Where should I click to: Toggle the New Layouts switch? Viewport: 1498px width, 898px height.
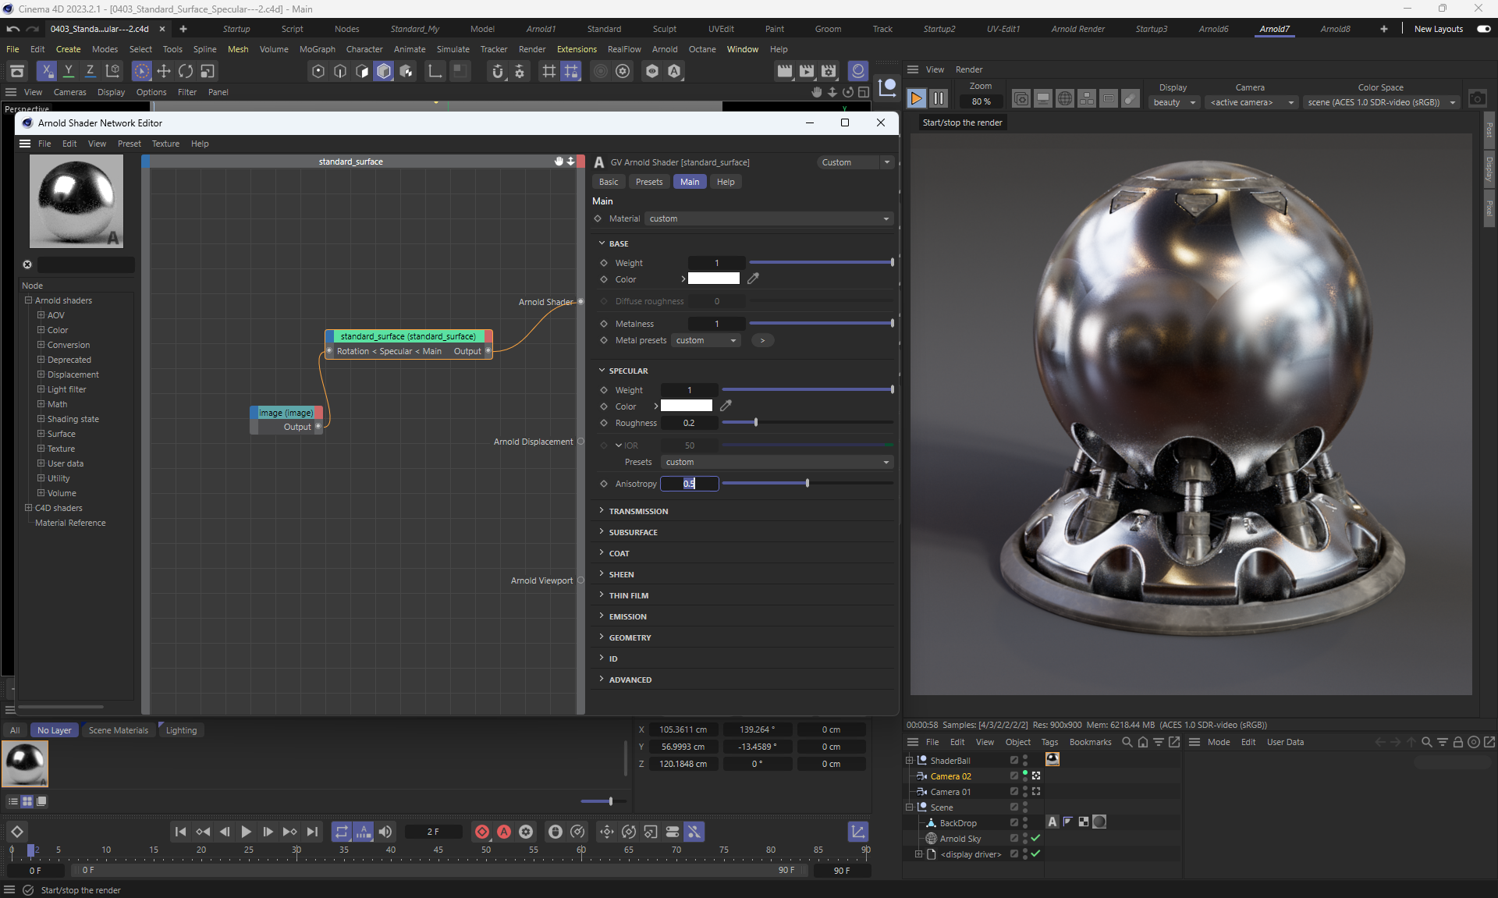1483,29
